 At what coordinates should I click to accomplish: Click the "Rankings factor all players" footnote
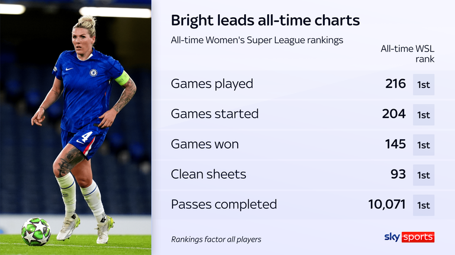click(x=216, y=239)
